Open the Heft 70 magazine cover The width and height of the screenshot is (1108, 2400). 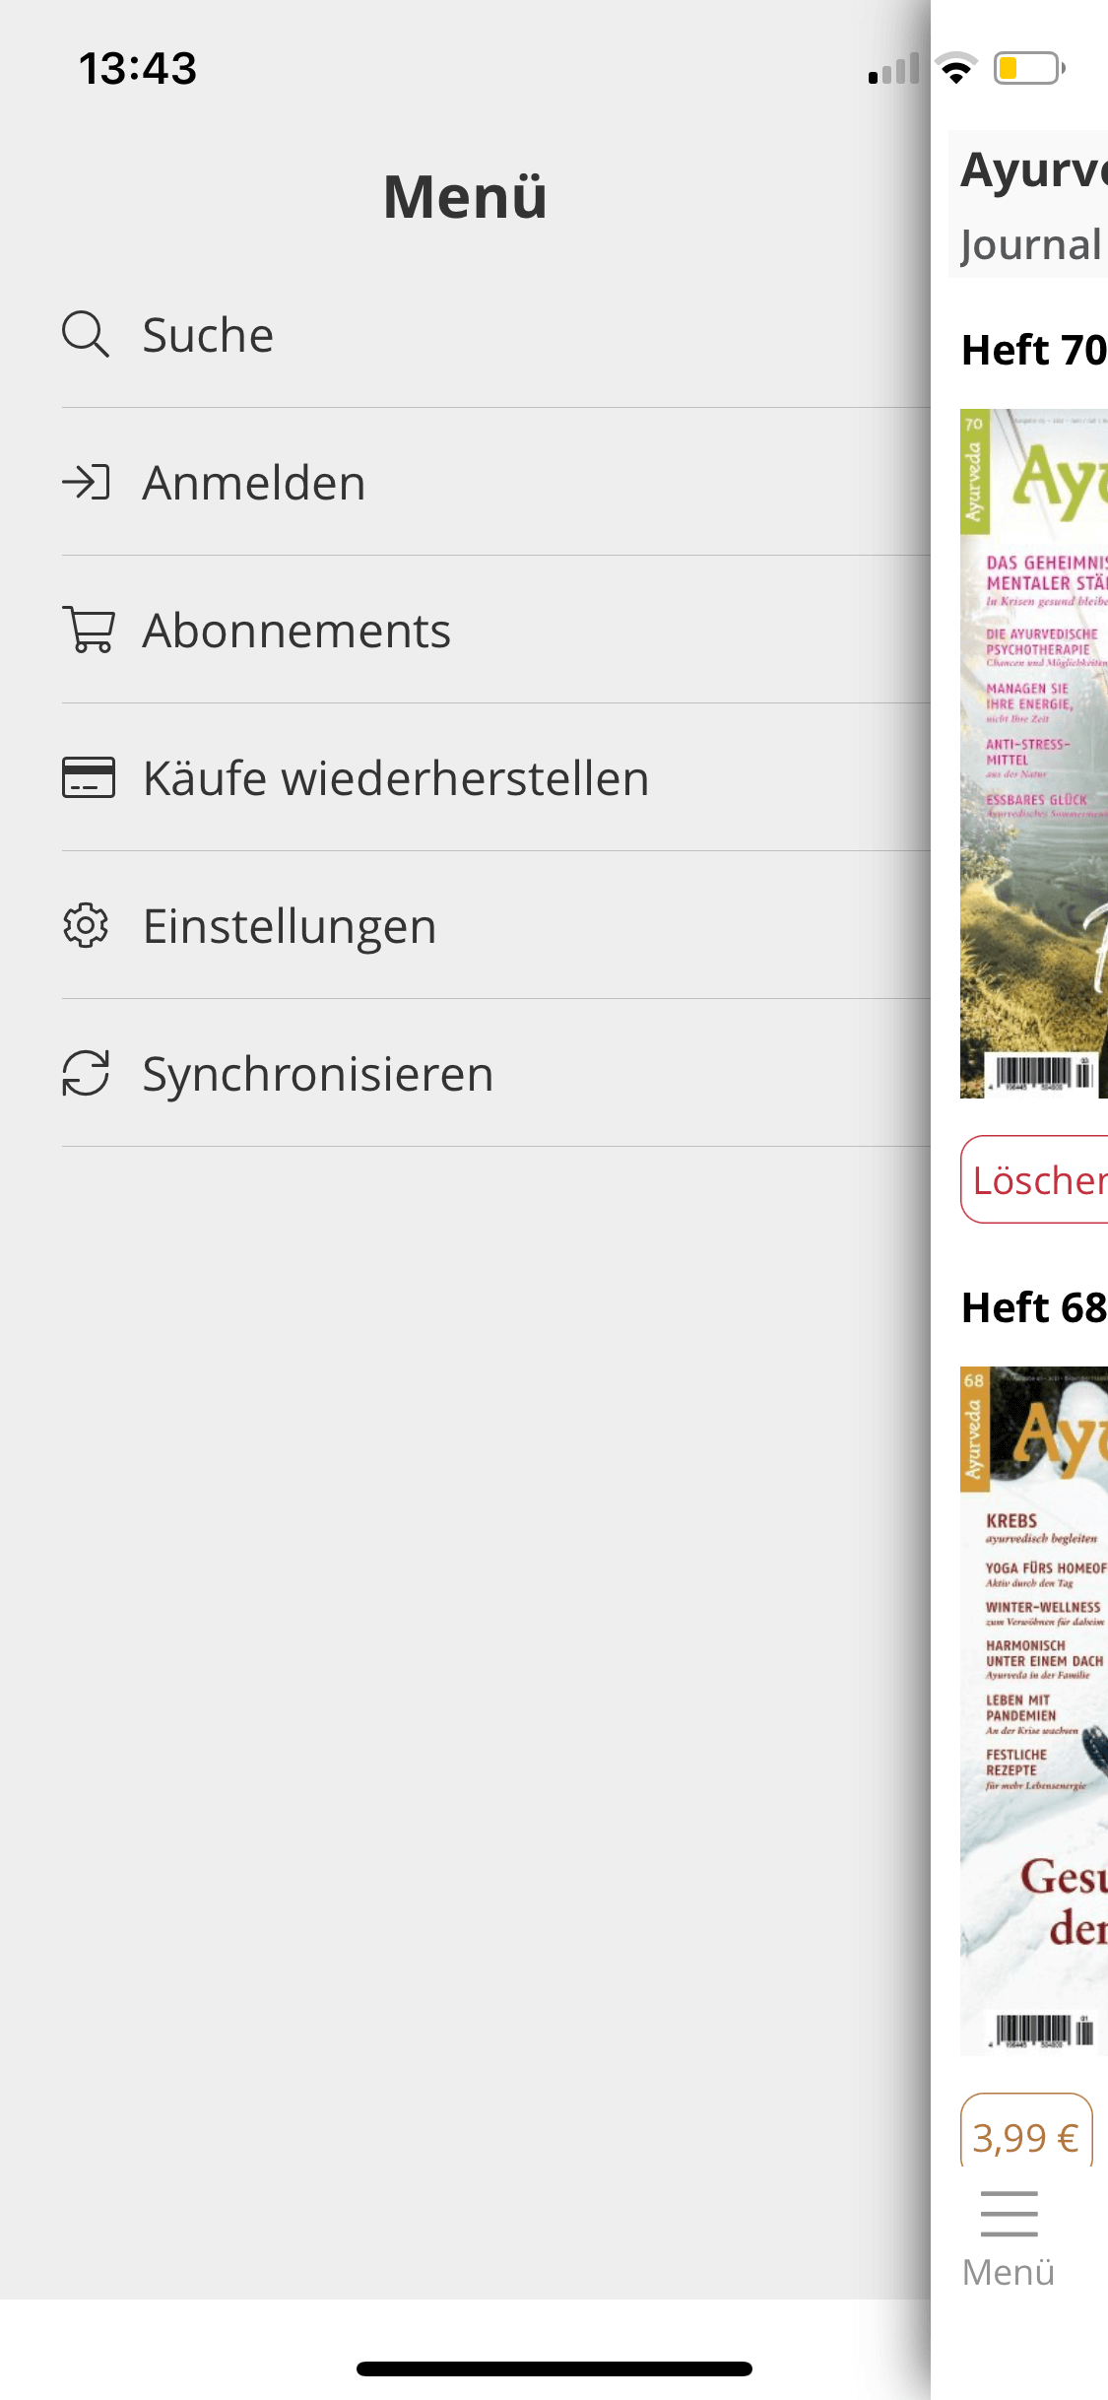1034,753
